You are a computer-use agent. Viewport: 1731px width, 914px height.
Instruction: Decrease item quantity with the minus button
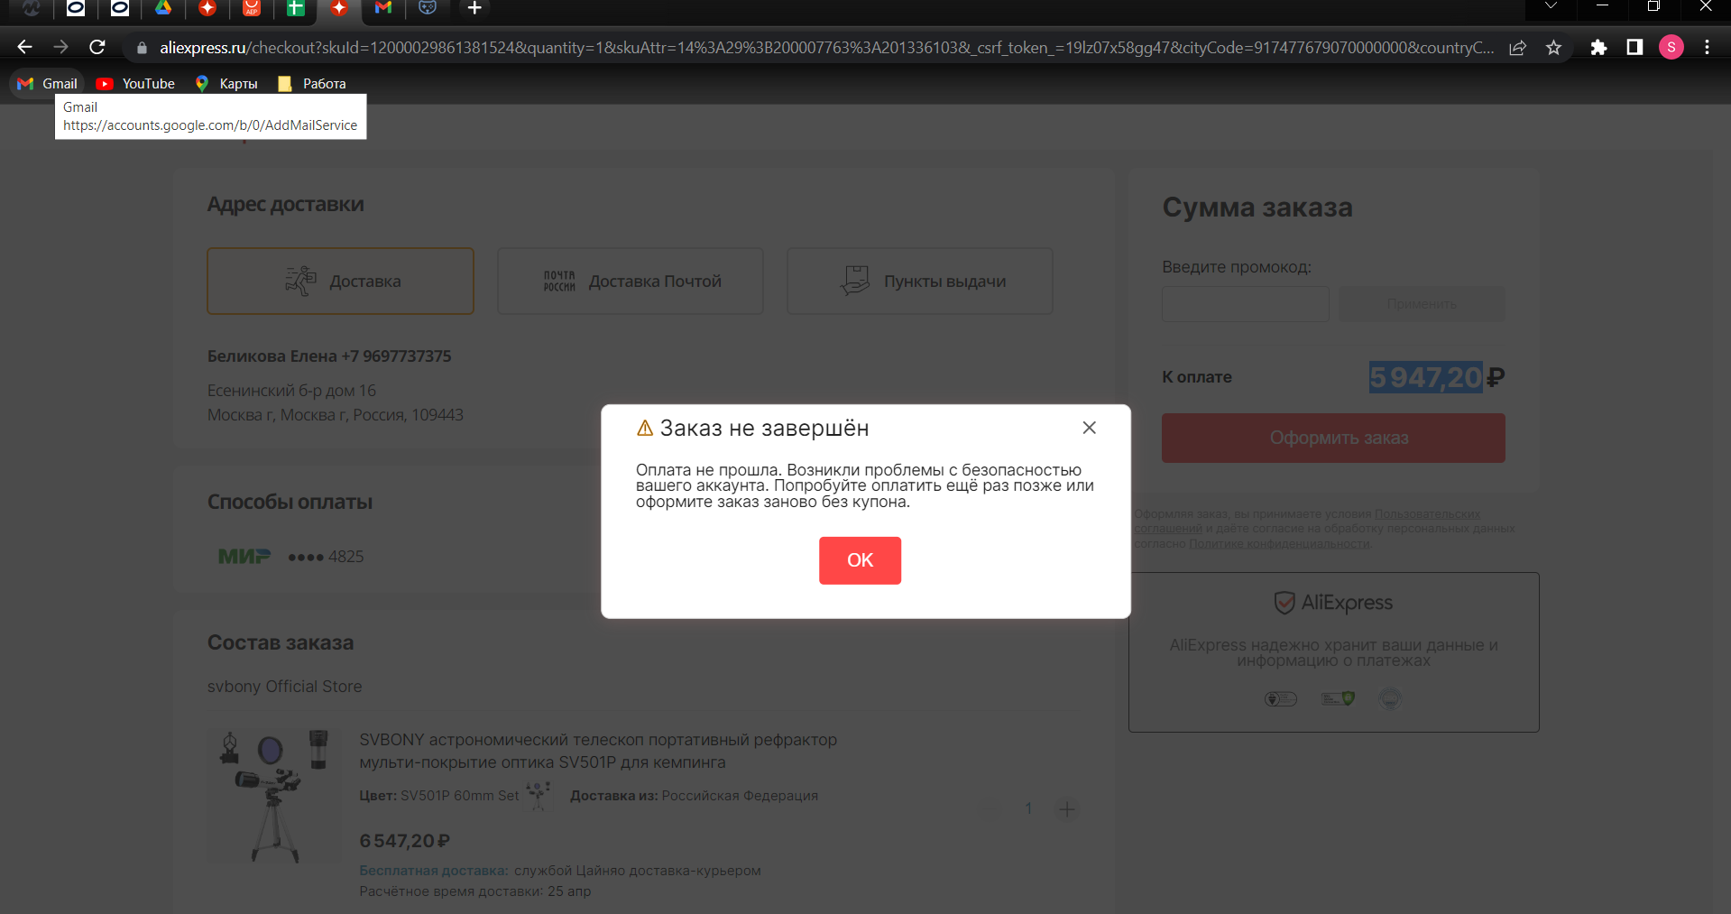(990, 809)
